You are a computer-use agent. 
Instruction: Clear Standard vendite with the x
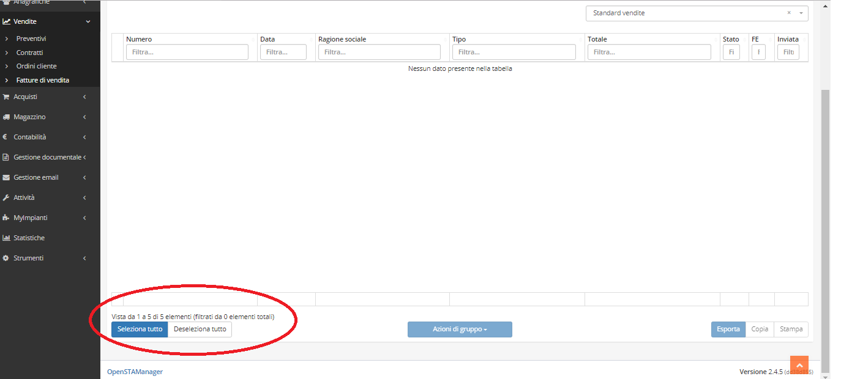pos(789,13)
